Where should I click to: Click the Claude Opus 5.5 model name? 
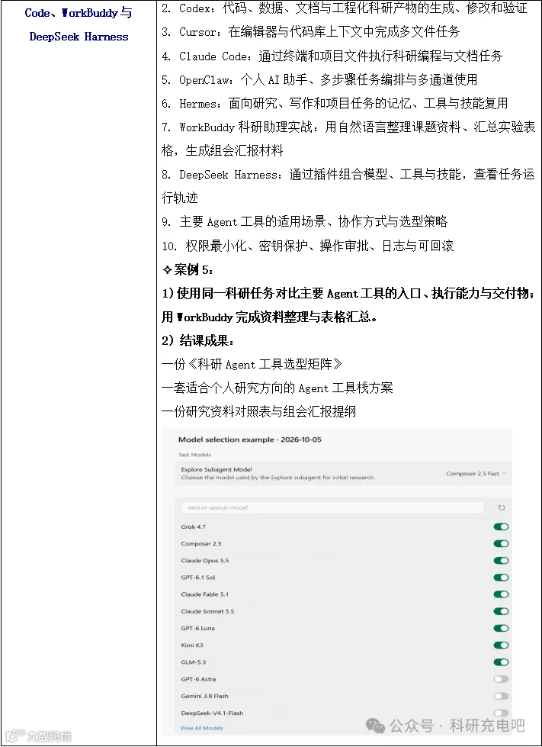pyautogui.click(x=204, y=561)
